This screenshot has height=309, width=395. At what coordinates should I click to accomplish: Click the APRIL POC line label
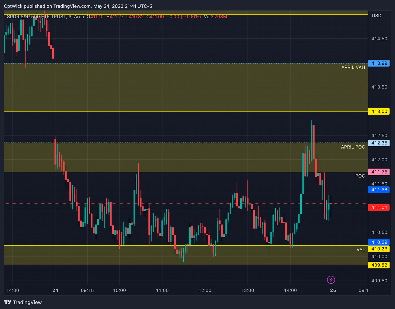pos(353,147)
